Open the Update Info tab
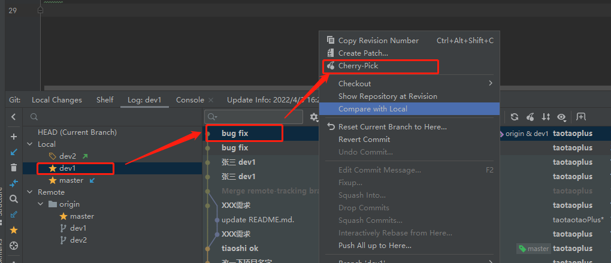611x263 pixels. pyautogui.click(x=273, y=100)
